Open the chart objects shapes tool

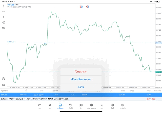click(x=4, y=22)
